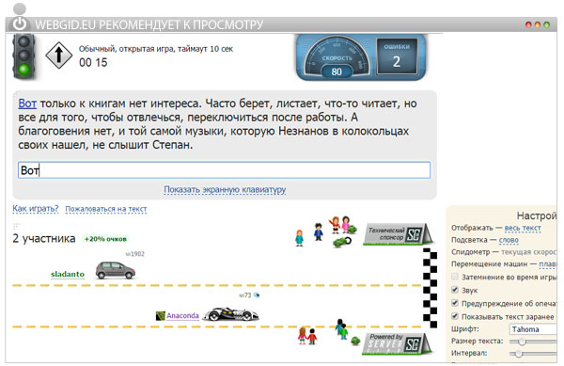
Task: Click the power icon in title bar
Action: [20, 24]
